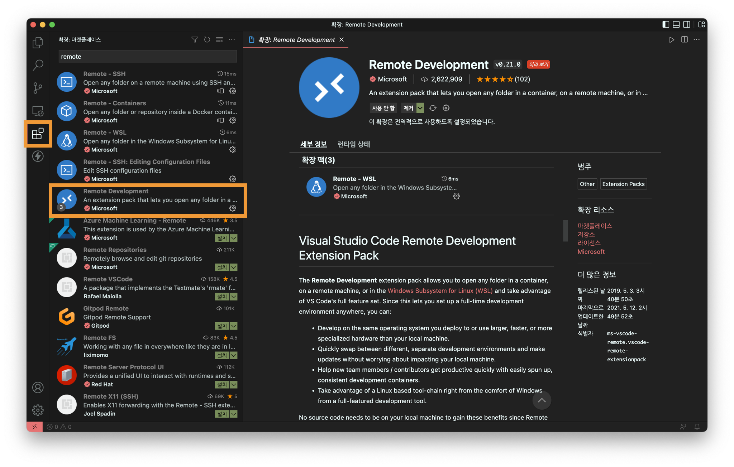Click the remote window status bar indicator
Image resolution: width=734 pixels, height=467 pixels.
[x=34, y=427]
